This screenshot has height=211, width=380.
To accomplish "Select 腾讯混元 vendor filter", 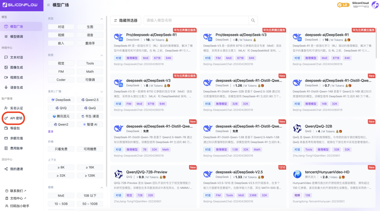I will click(61, 116).
